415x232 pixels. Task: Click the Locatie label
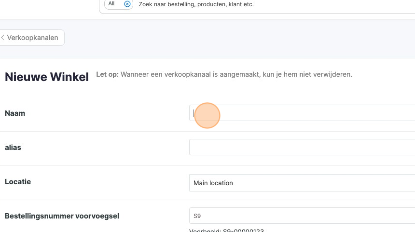[18, 182]
